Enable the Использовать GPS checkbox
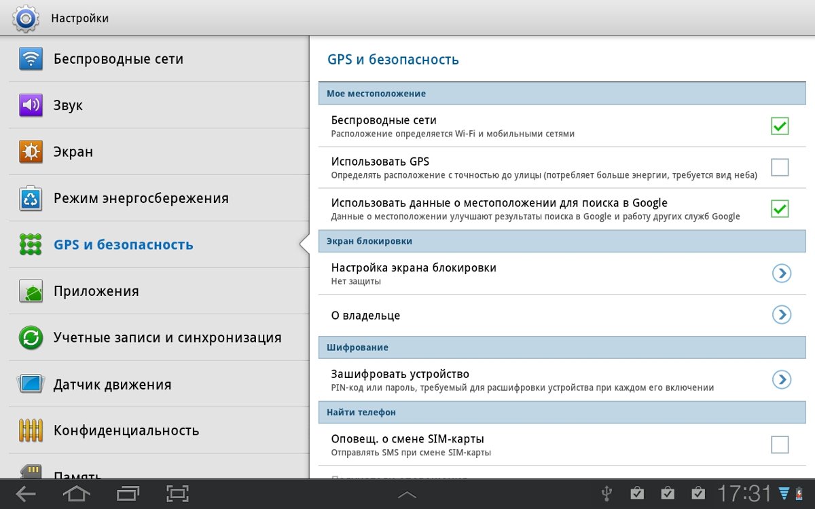This screenshot has width=815, height=509. click(x=780, y=167)
